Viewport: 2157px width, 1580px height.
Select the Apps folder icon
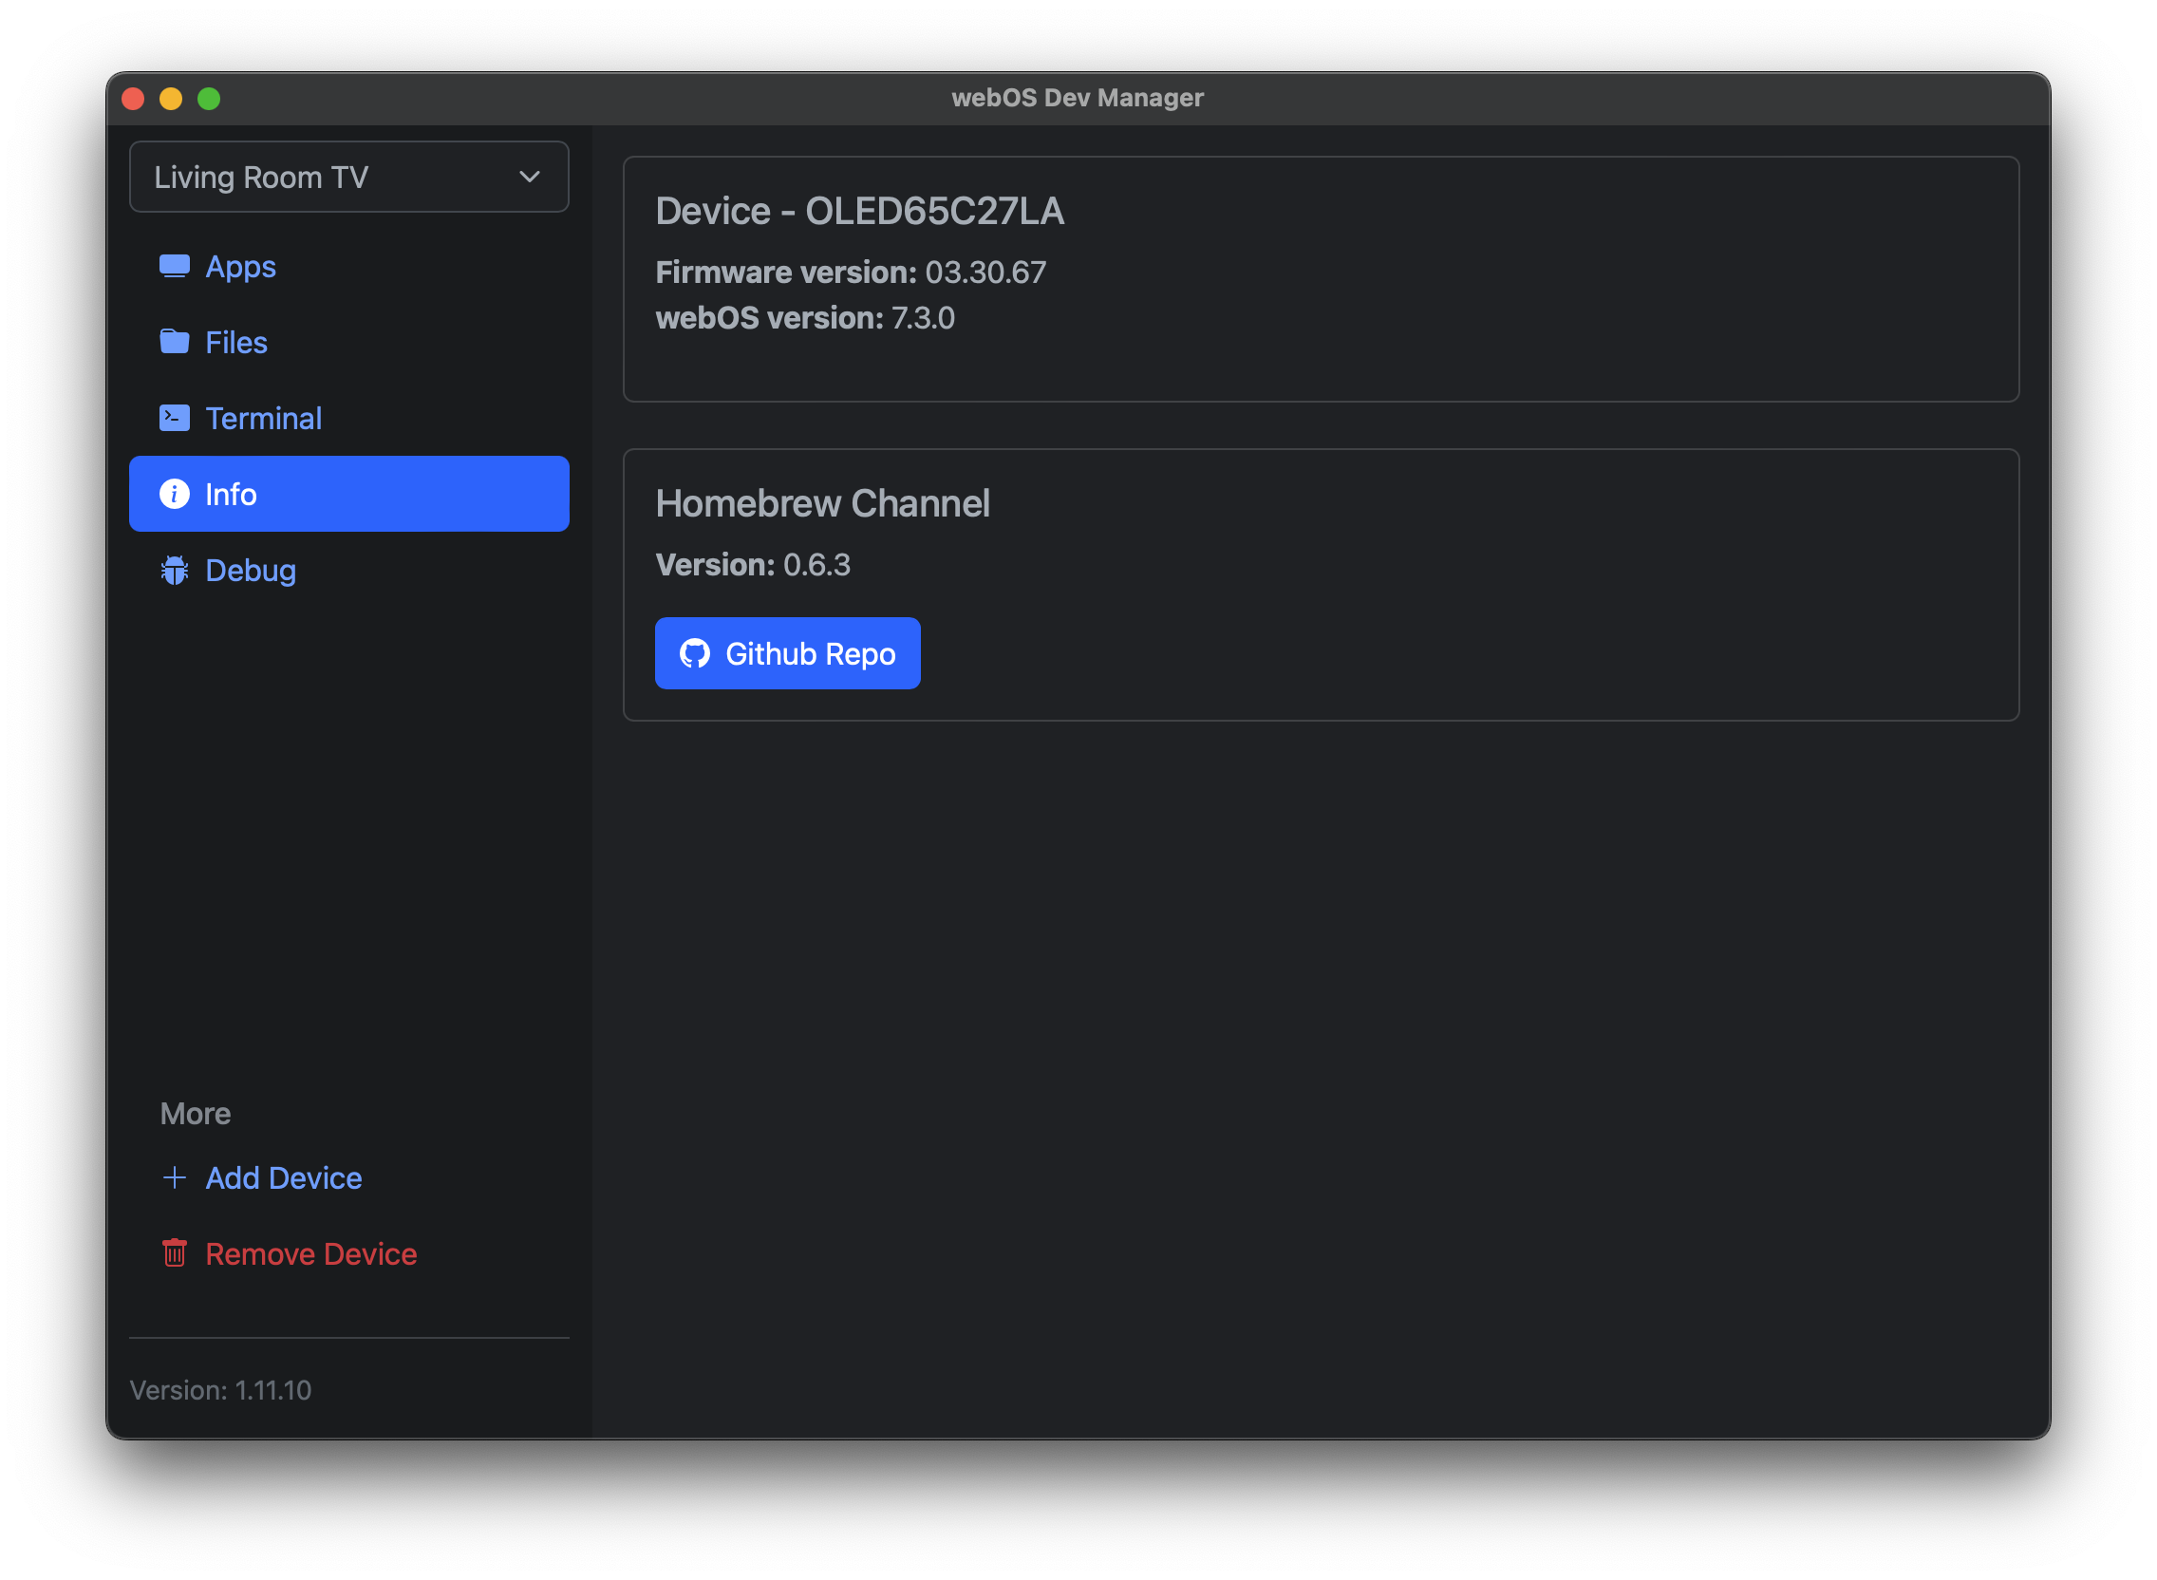click(x=175, y=267)
